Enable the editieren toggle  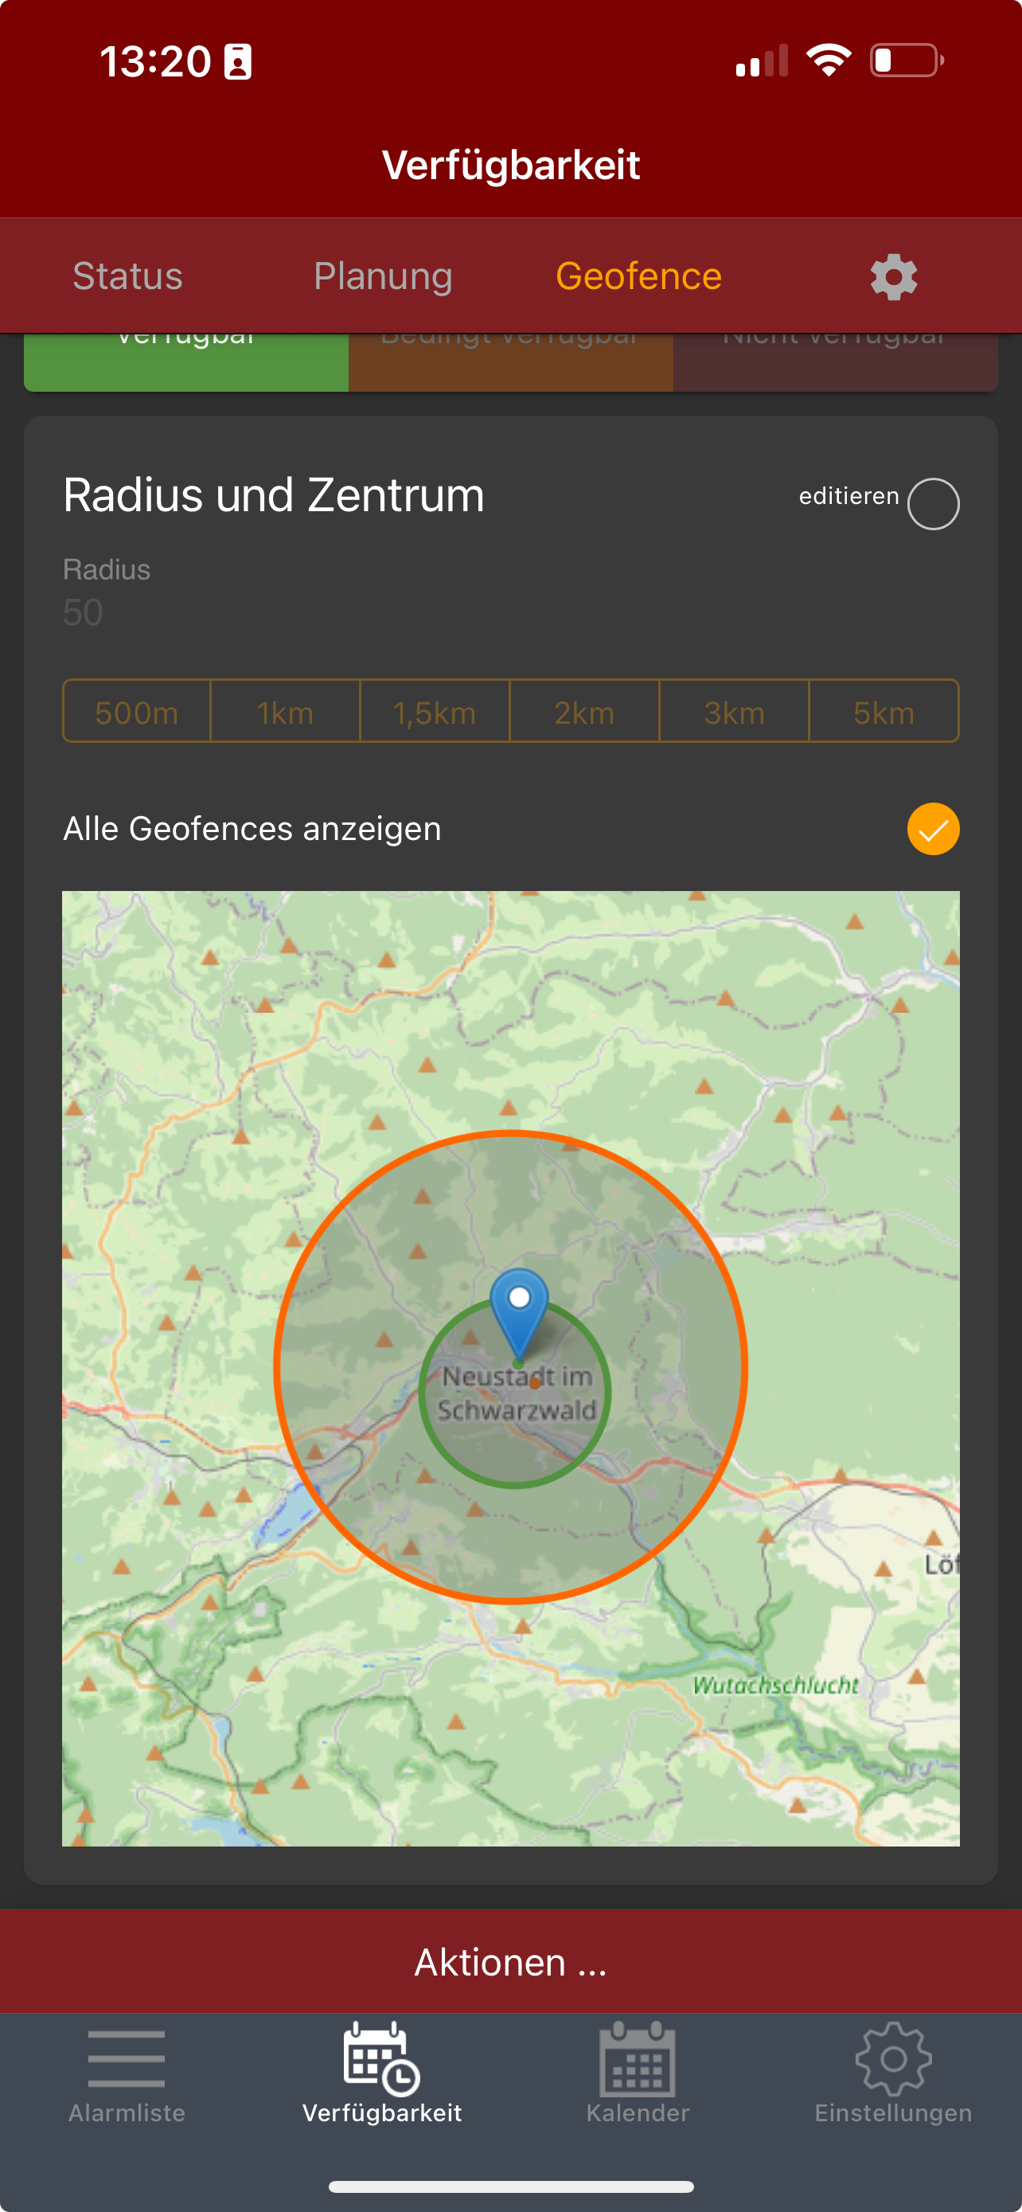coord(933,504)
